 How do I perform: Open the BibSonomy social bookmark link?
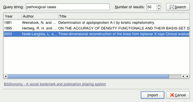coord(55,84)
